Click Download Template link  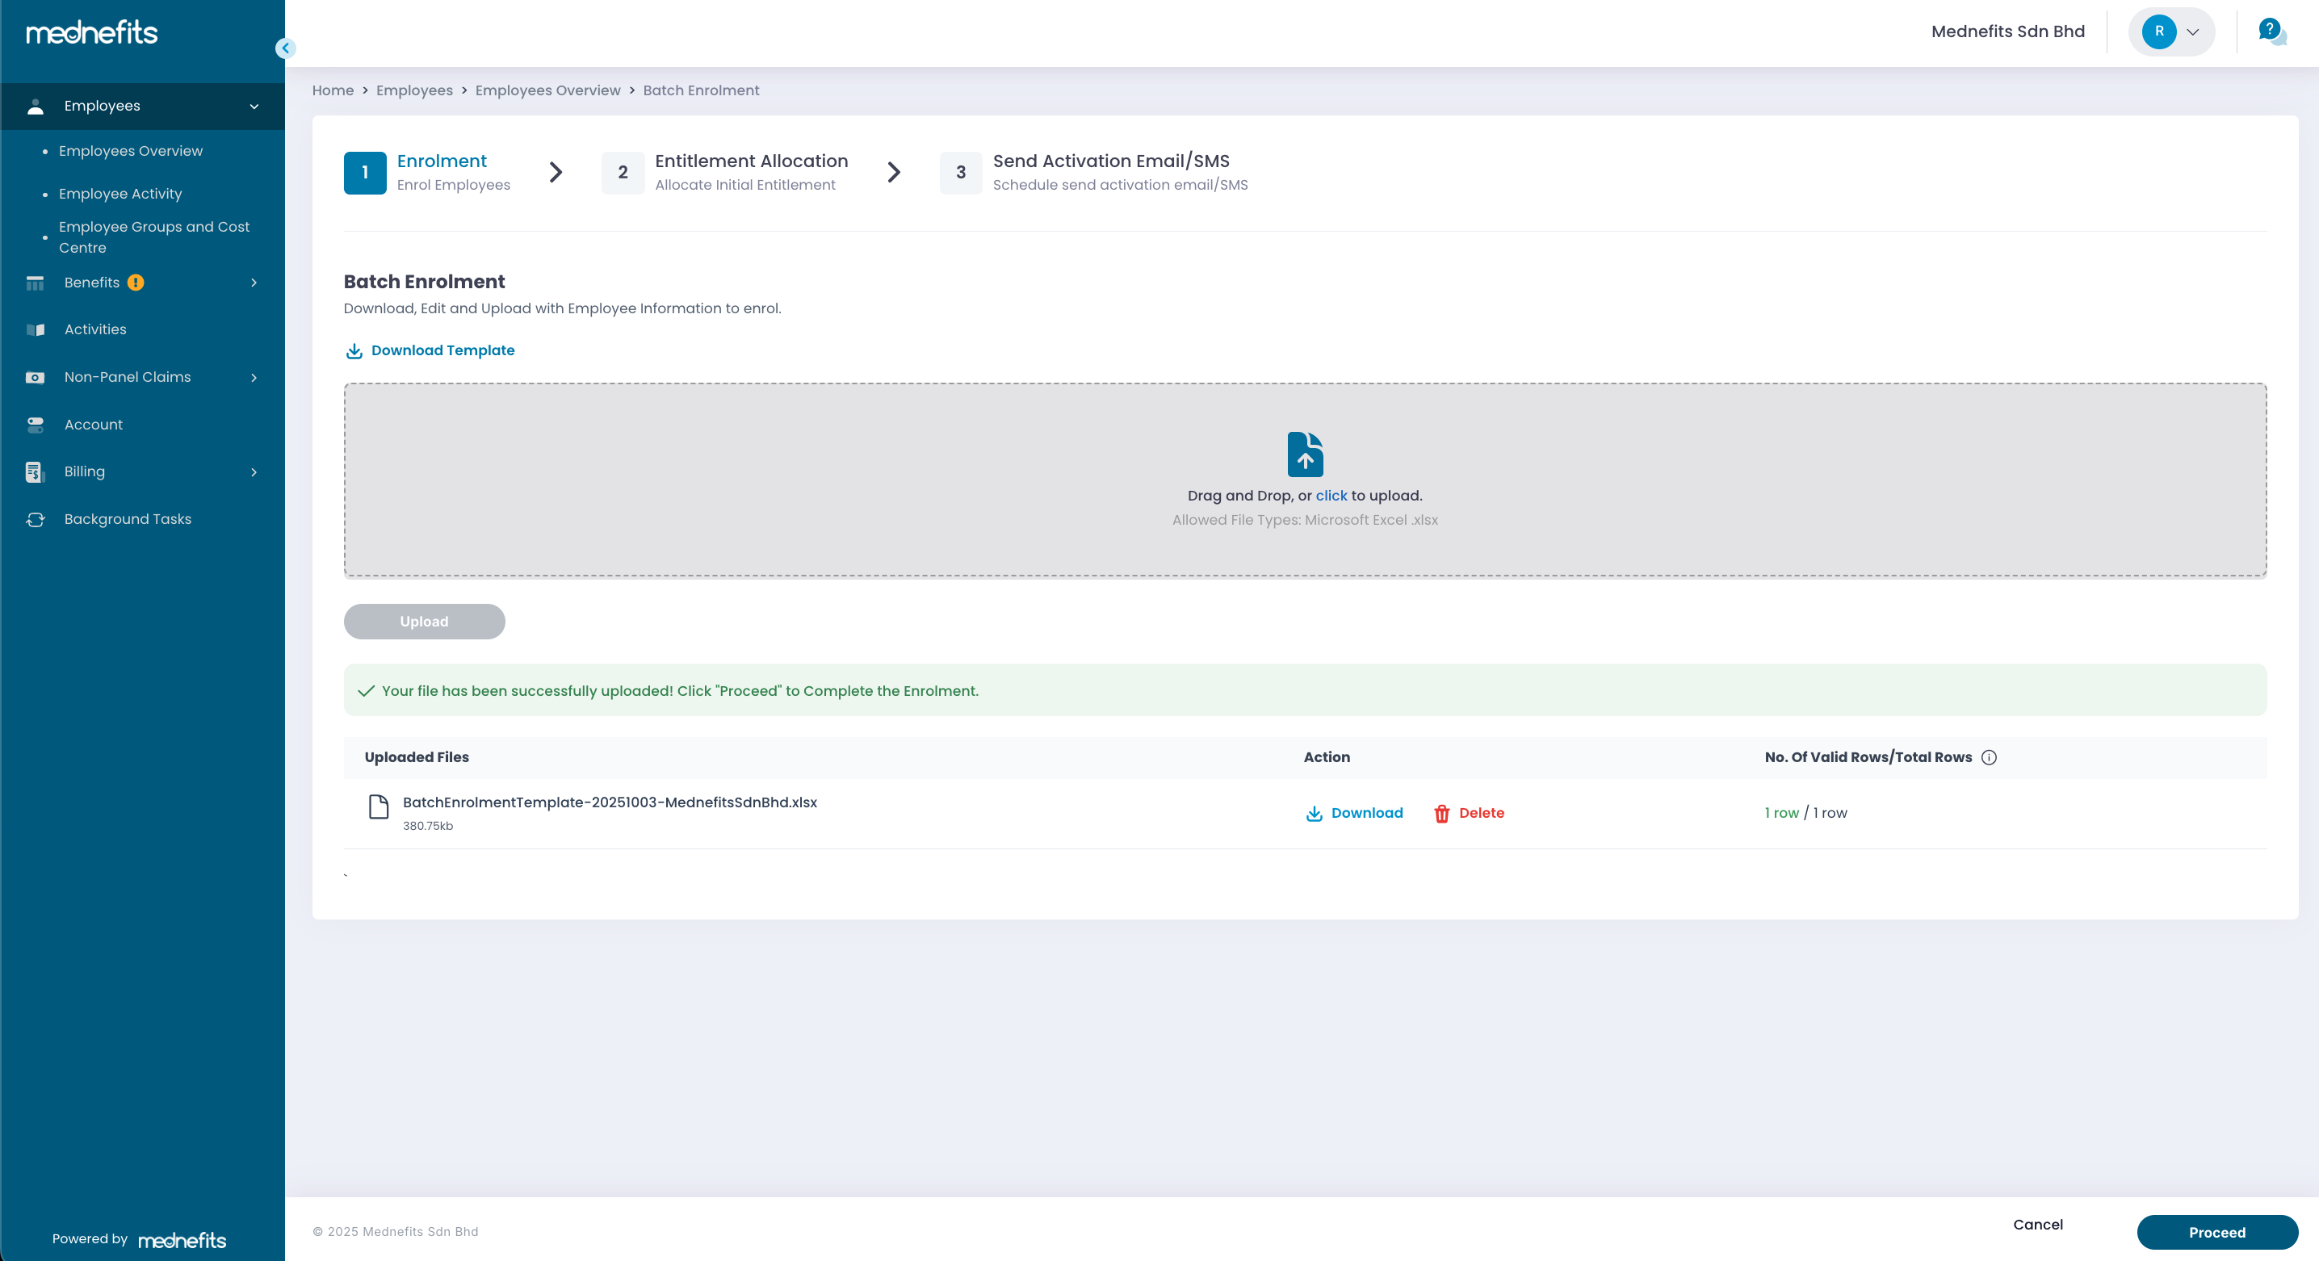coord(442,350)
